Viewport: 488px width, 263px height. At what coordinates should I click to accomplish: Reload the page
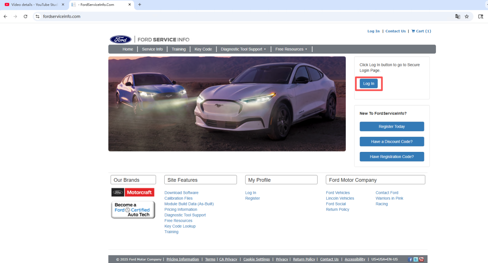25,17
